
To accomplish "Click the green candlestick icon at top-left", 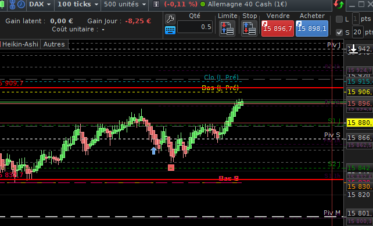I will (x=2, y=5).
